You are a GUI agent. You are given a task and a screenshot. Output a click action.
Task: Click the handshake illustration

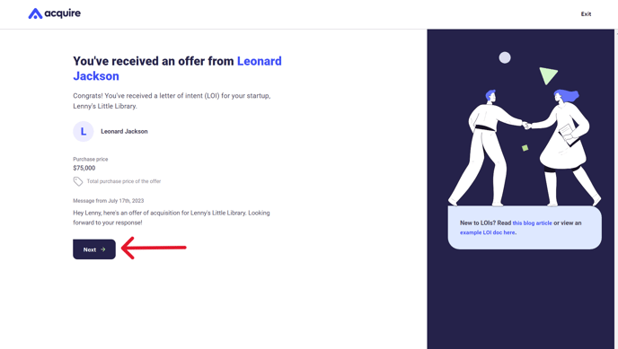[525, 147]
